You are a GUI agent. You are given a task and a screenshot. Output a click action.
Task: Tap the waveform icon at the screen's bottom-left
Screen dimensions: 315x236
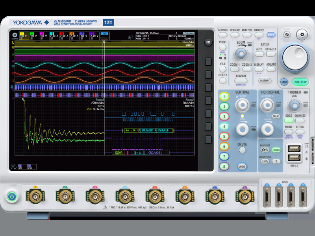(13, 166)
